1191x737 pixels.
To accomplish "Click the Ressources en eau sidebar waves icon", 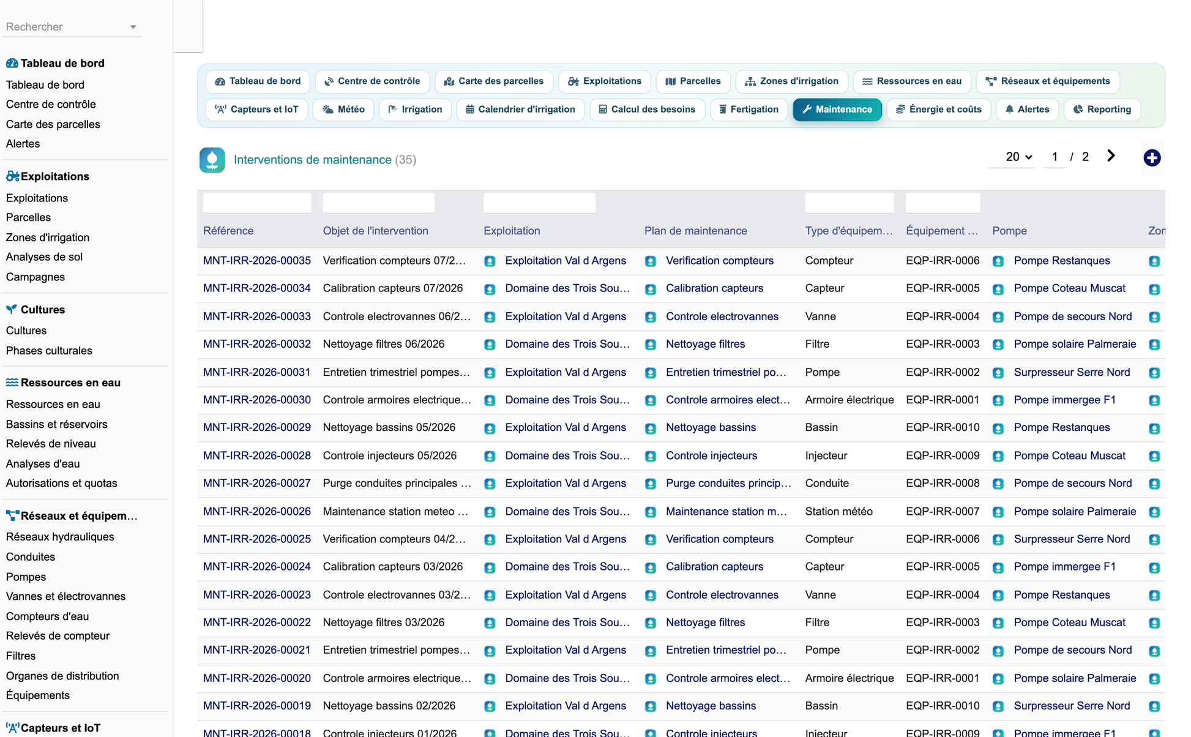I will tap(12, 383).
